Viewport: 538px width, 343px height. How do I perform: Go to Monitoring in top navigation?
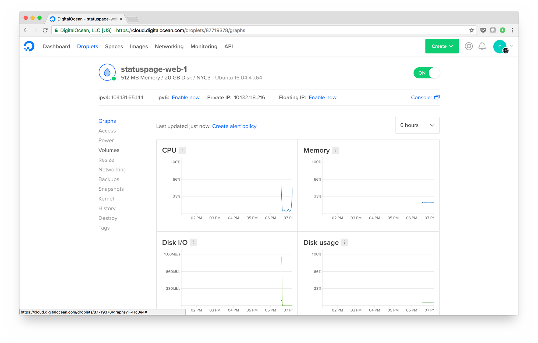(204, 46)
